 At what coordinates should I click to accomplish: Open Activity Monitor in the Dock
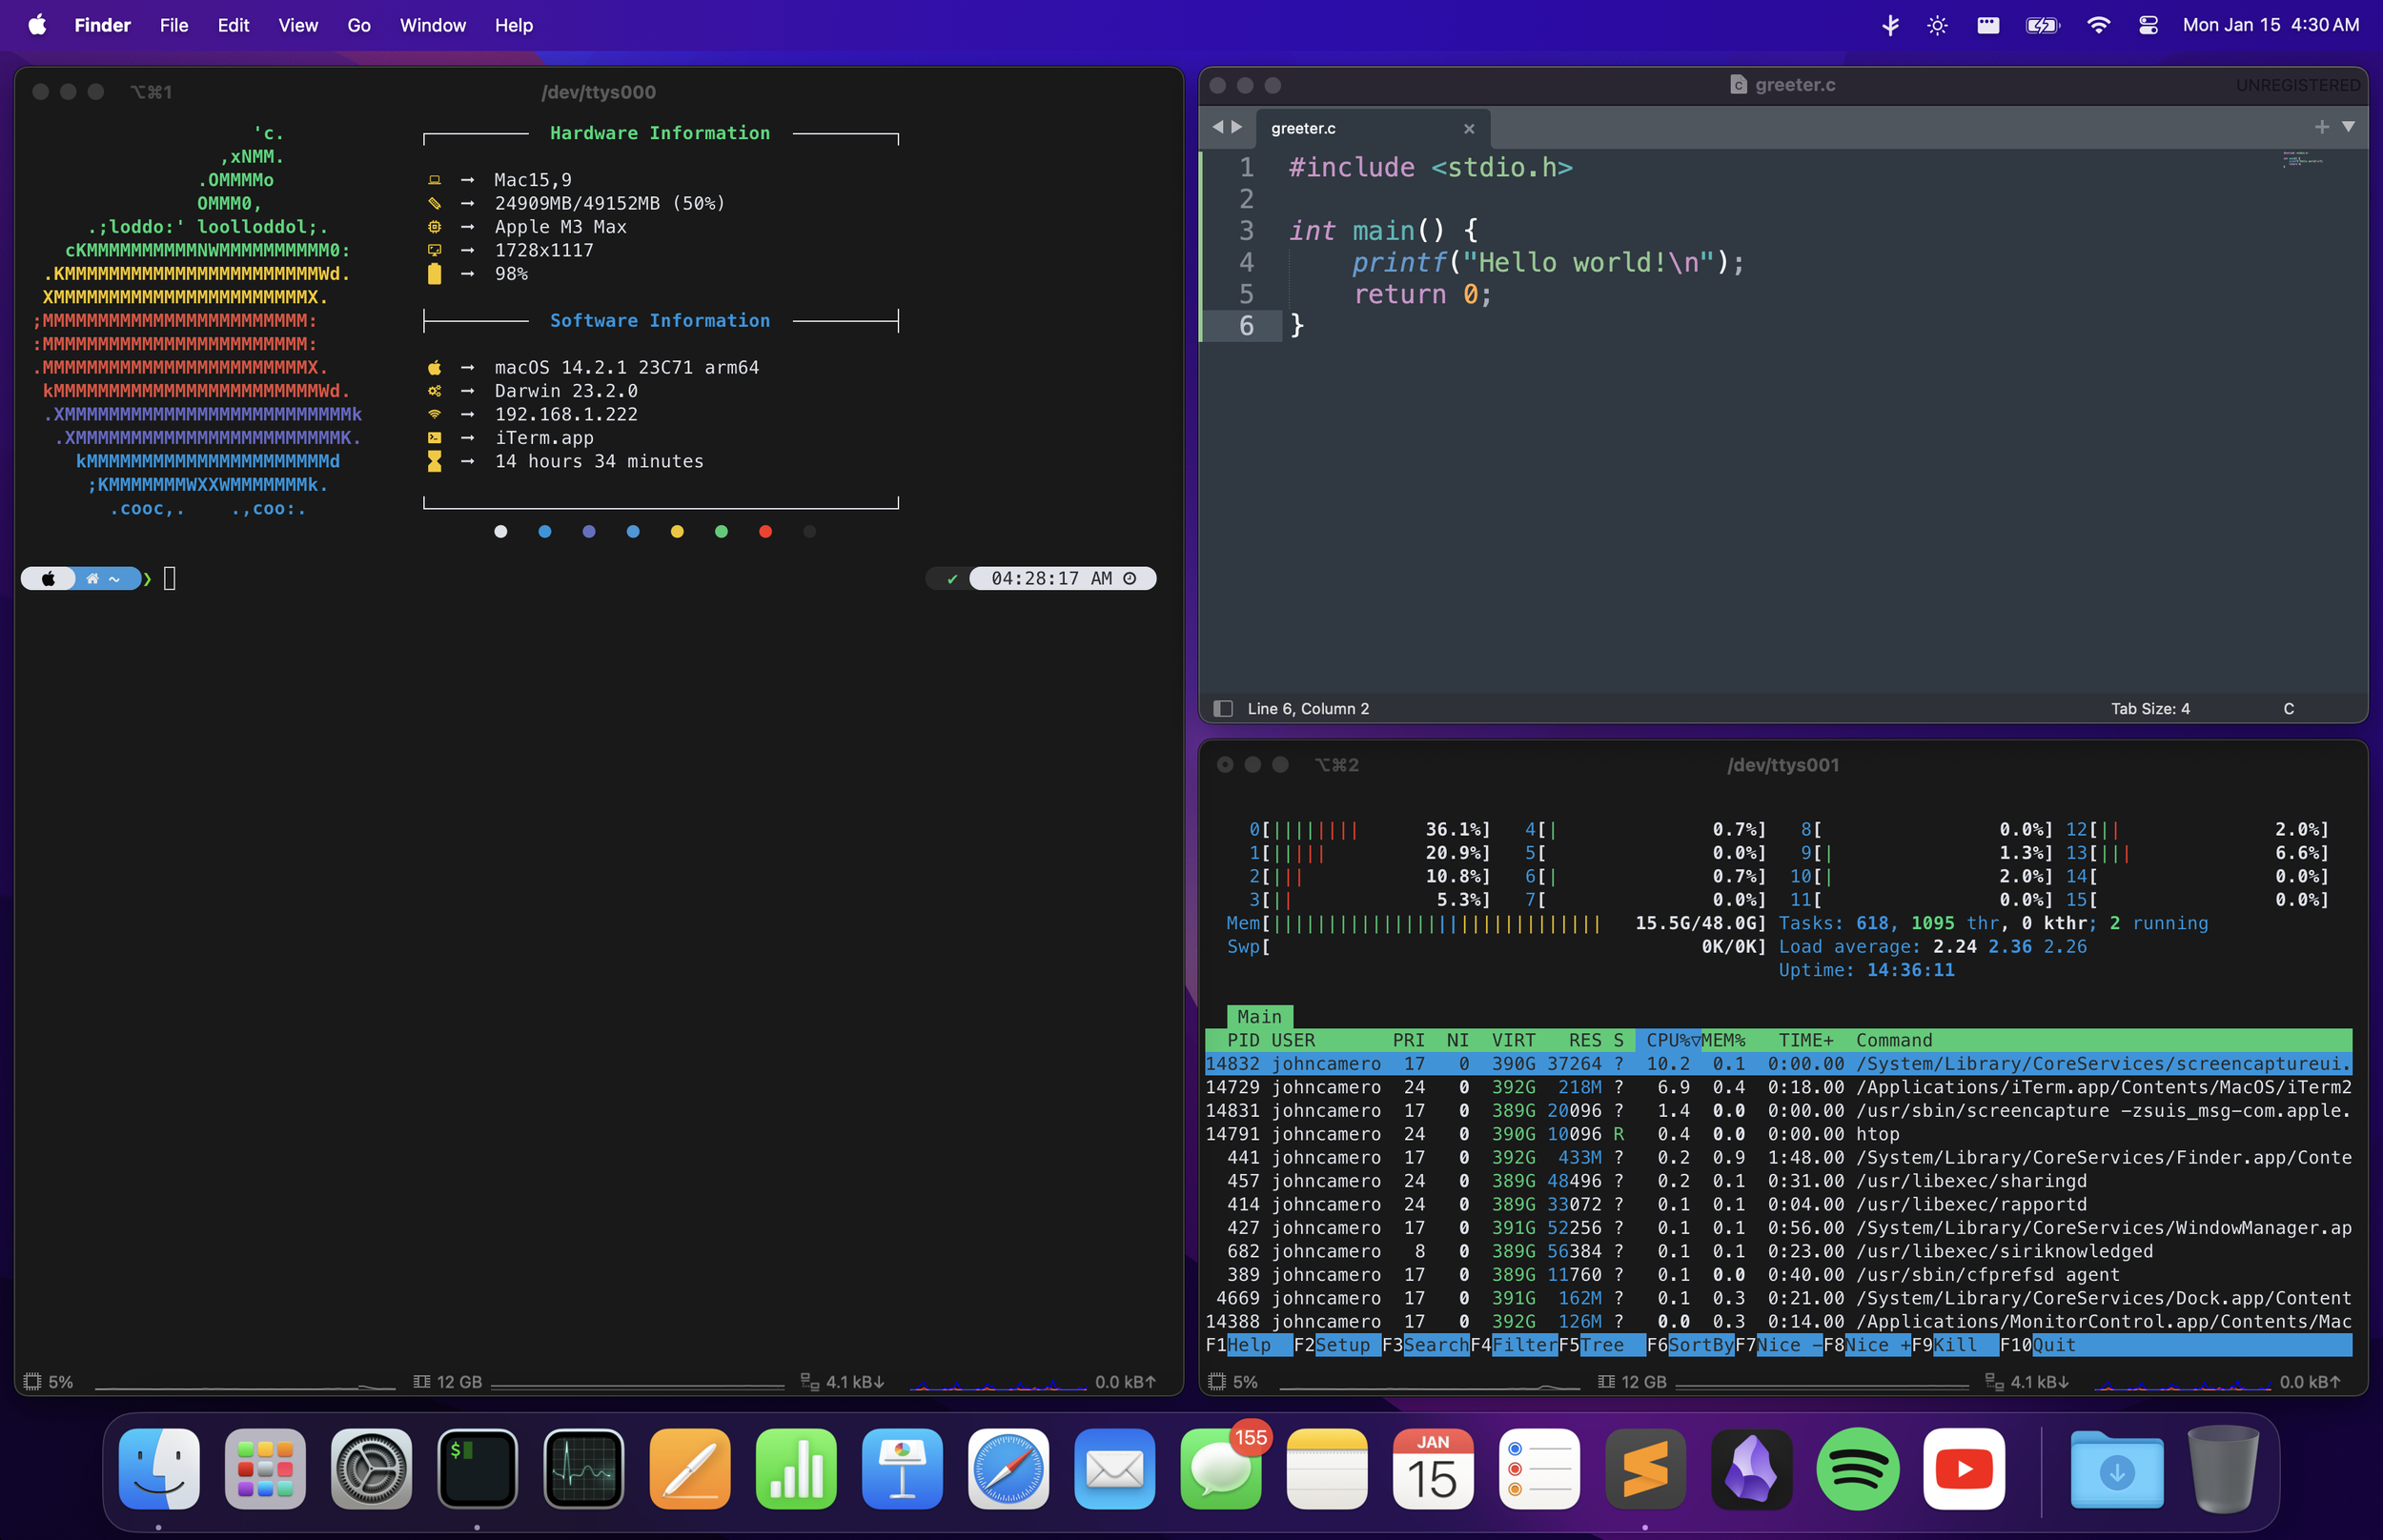pos(584,1468)
